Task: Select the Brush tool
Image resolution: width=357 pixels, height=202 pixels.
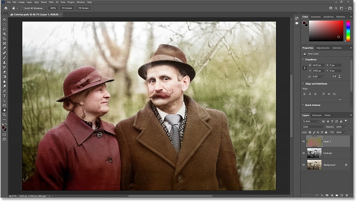Action: pos(4,58)
